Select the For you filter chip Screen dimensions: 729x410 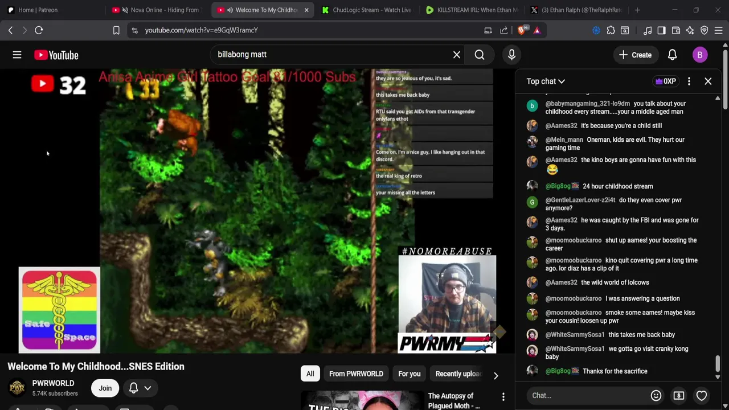pos(409,374)
